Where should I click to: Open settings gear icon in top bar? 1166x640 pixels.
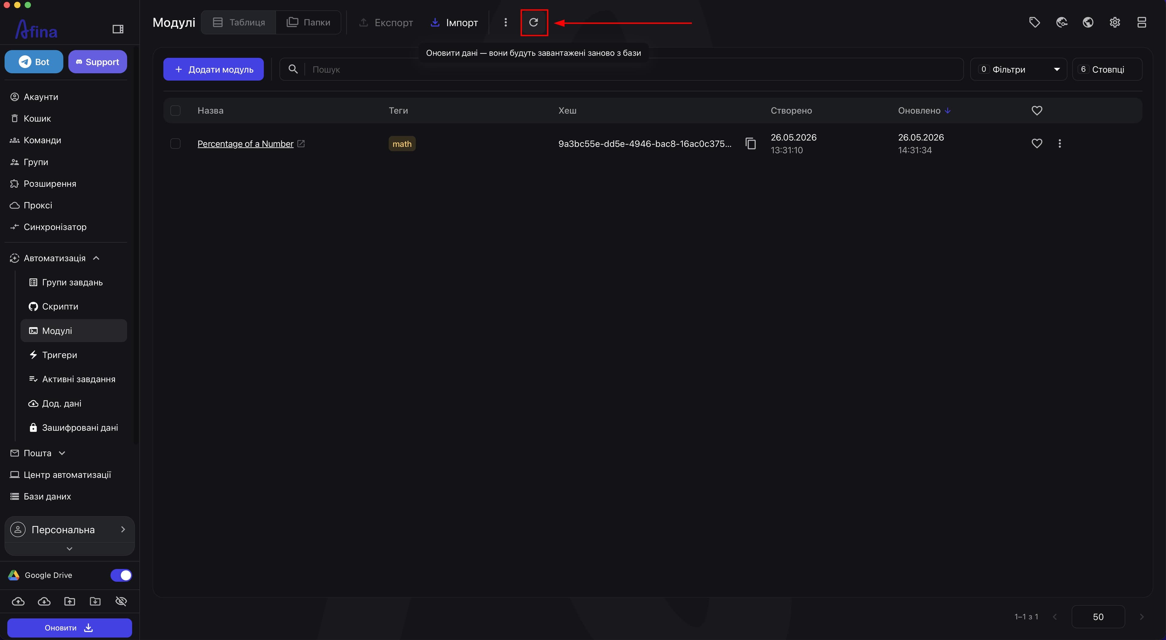[x=1115, y=22]
